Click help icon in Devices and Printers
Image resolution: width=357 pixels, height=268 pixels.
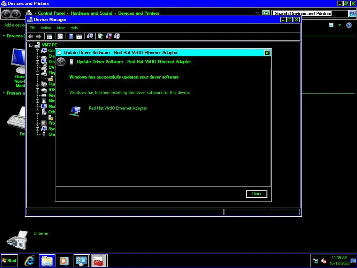(349, 25)
